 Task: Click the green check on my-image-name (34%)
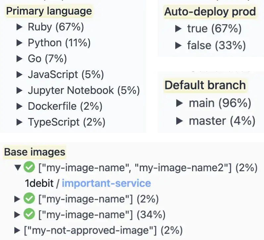click(29, 215)
